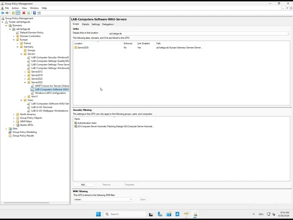
Task: Click the taskbar Search box
Action: (125, 214)
